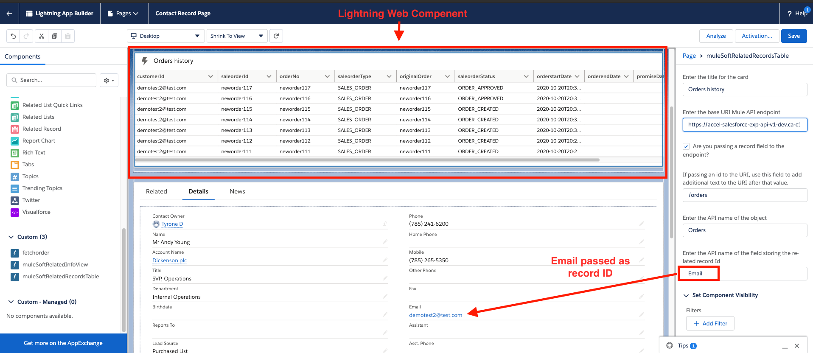Select the Tabs component icon

pyautogui.click(x=15, y=165)
